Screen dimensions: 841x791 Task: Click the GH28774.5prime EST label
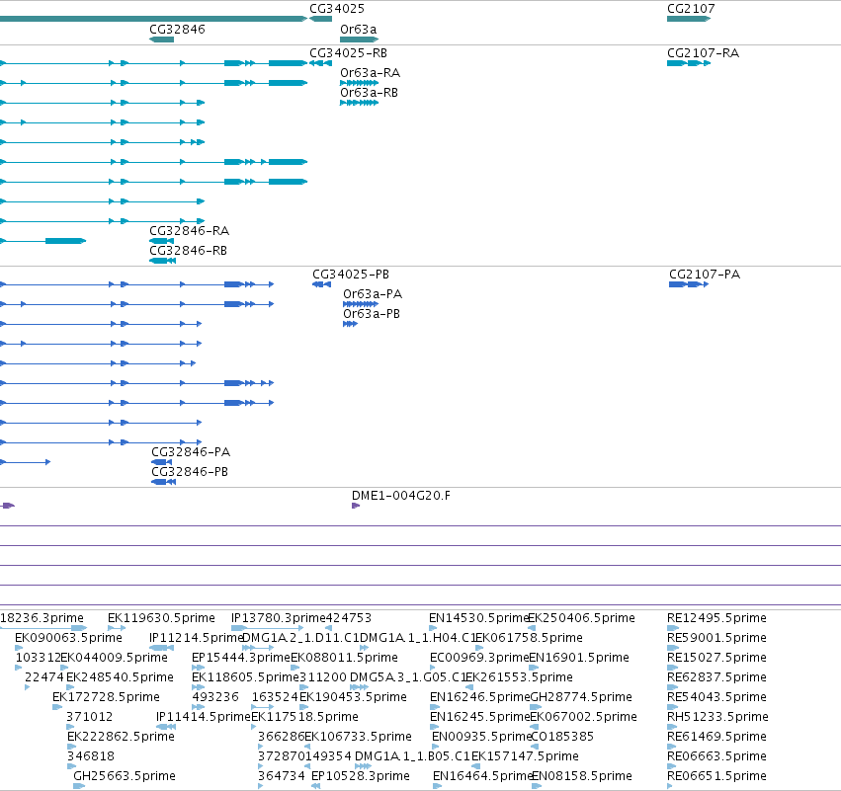click(581, 698)
